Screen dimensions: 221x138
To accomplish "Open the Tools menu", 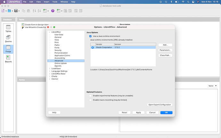I will click(55, 2).
